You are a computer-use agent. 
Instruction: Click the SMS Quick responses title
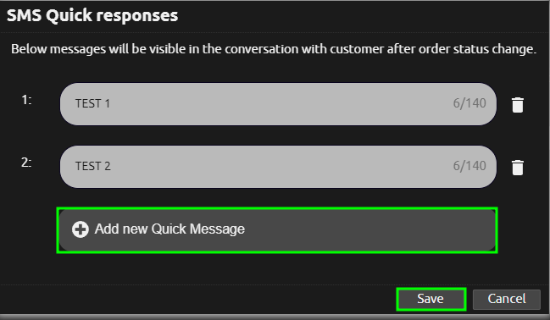pos(92,16)
